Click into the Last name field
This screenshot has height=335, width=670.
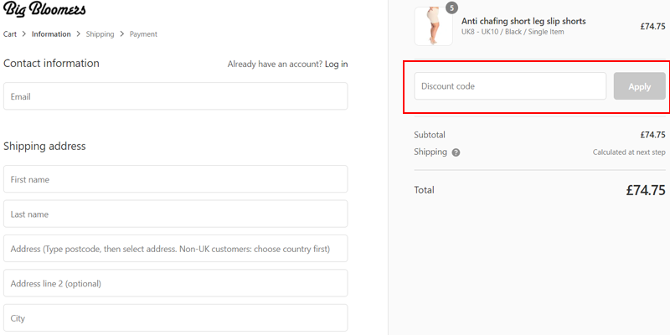coord(176,214)
